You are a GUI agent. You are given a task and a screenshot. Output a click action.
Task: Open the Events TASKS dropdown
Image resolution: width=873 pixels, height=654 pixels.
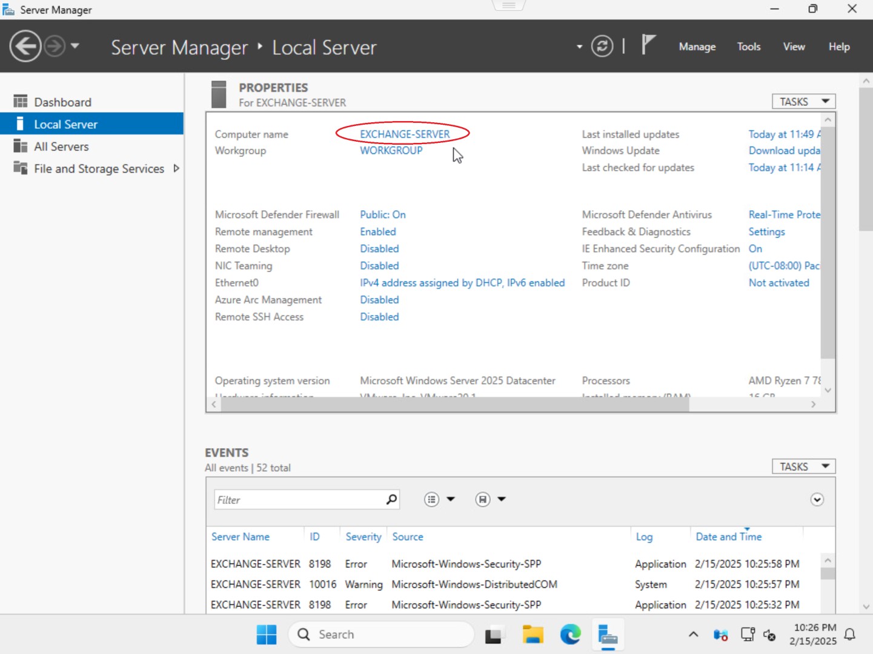pyautogui.click(x=803, y=466)
